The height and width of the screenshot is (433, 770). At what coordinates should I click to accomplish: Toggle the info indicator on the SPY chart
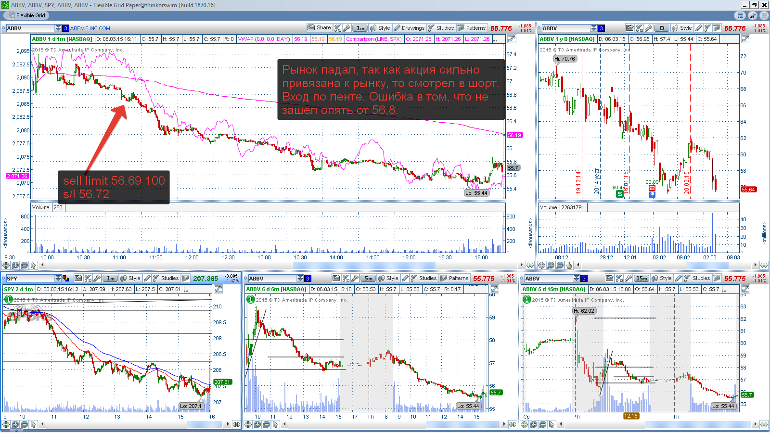pyautogui.click(x=8, y=299)
